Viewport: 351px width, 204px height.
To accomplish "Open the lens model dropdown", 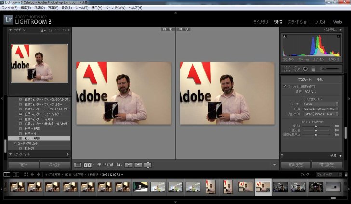I will click(x=321, y=109).
